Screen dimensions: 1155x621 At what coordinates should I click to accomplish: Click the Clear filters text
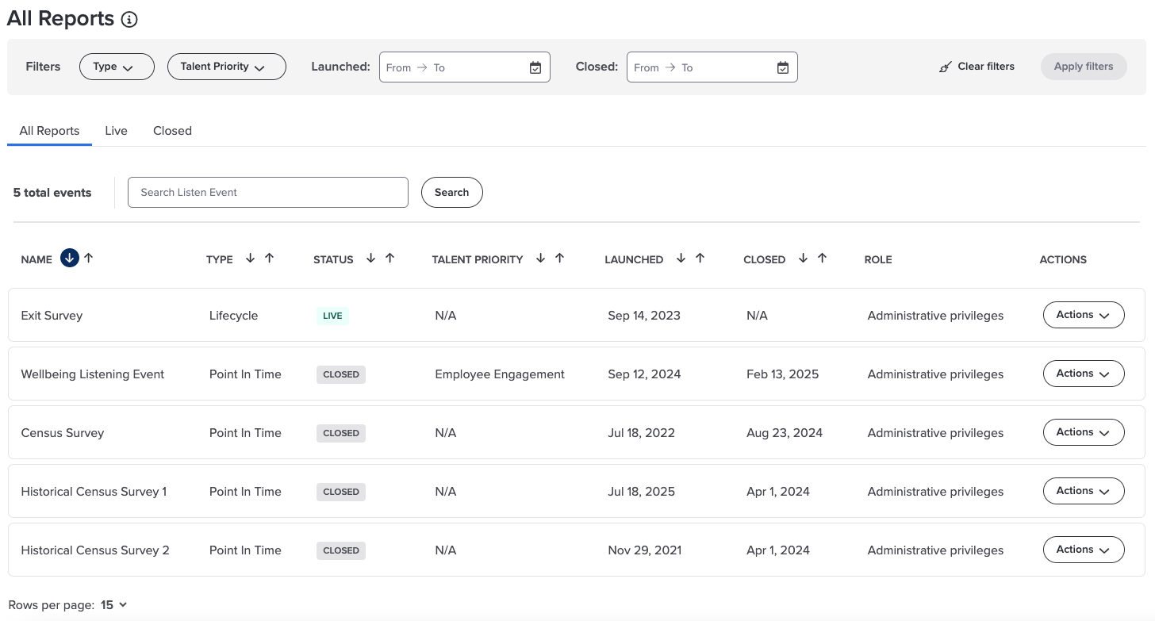pos(986,67)
